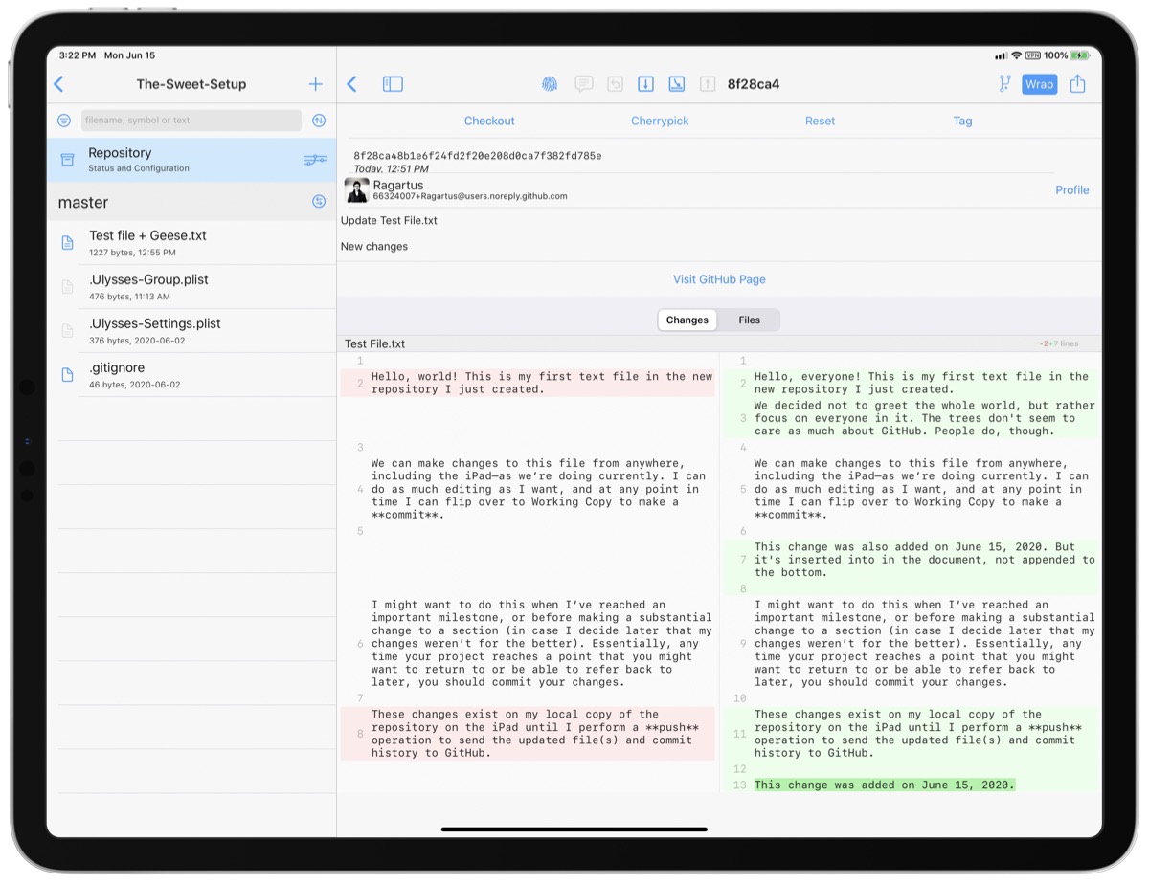Tap the branch graph icon in Repository row
1149x884 pixels.
(x=315, y=160)
